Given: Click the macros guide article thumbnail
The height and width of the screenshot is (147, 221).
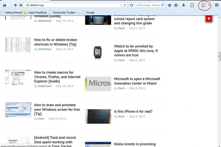Looking at the screenshot, I should click(18, 77).
